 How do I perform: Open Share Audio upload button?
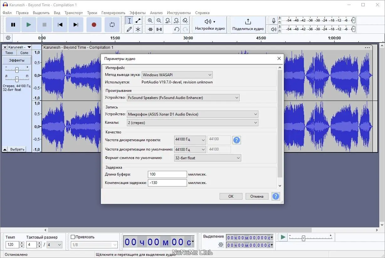[248, 25]
